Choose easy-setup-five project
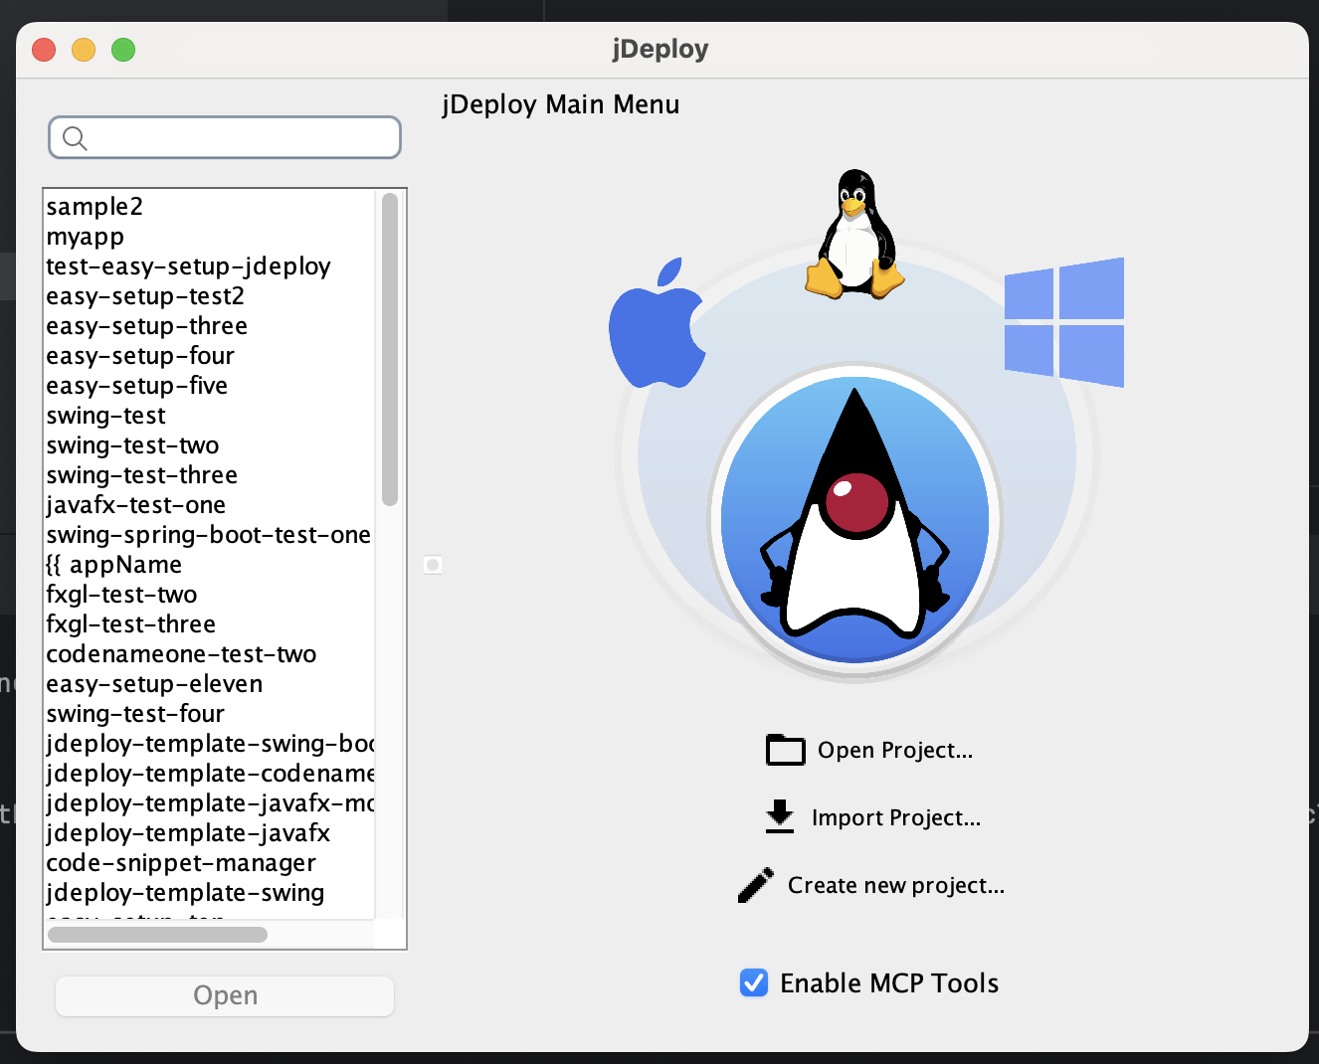This screenshot has width=1319, height=1064. coord(210,386)
